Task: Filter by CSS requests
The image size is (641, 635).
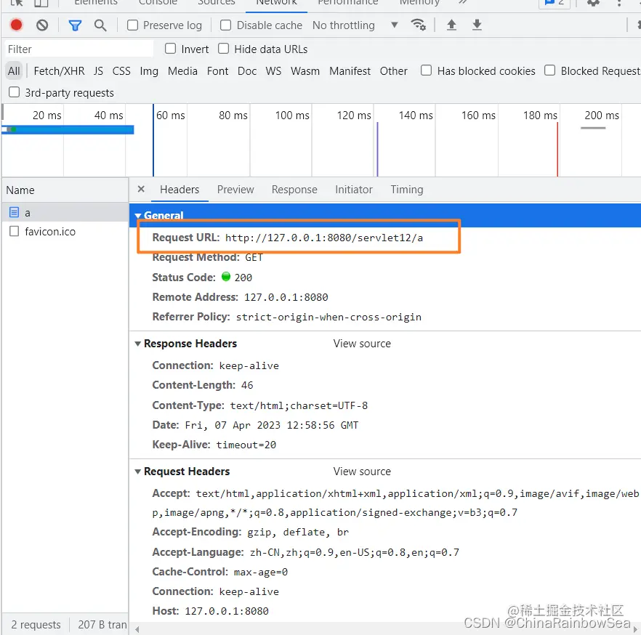Action: (x=121, y=71)
